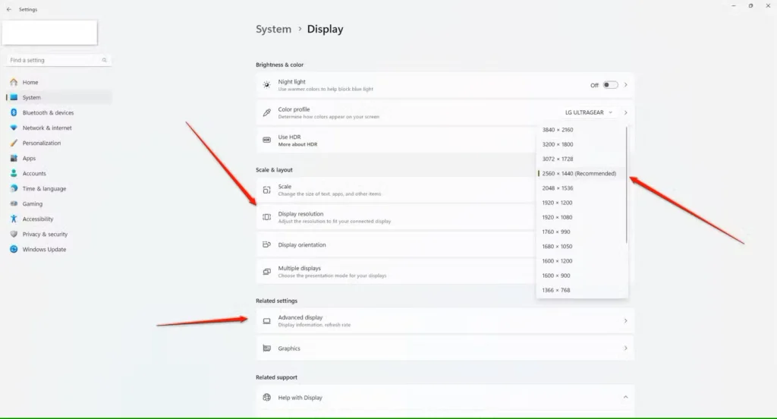This screenshot has width=777, height=419.
Task: Click the Multiple displays icon
Action: point(266,272)
